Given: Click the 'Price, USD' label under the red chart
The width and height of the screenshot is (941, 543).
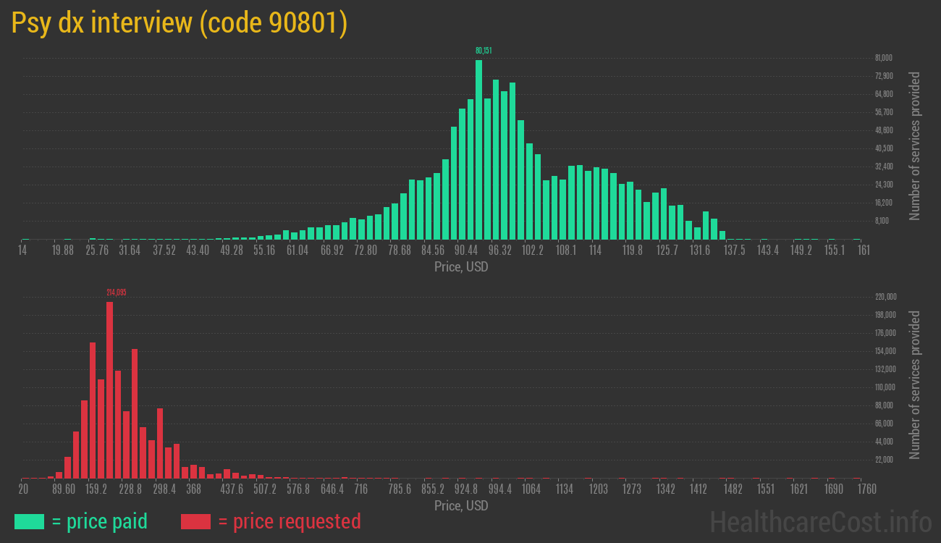Looking at the screenshot, I should coord(461,505).
